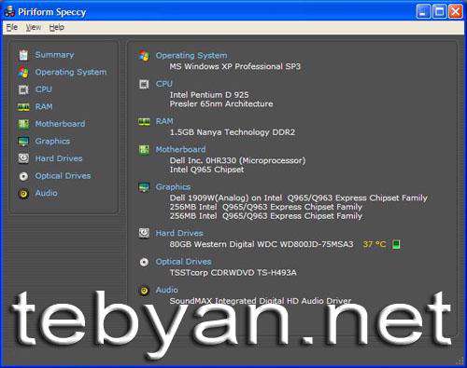Viewport: 467px width, 368px height.
Task: Click the Graphics monitor icon in sidebar
Action: tap(23, 142)
